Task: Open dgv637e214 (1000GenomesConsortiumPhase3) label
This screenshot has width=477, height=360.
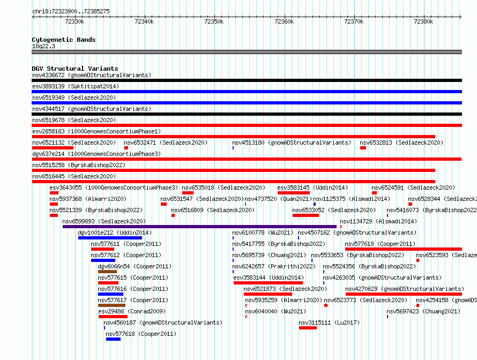Action: pos(96,154)
